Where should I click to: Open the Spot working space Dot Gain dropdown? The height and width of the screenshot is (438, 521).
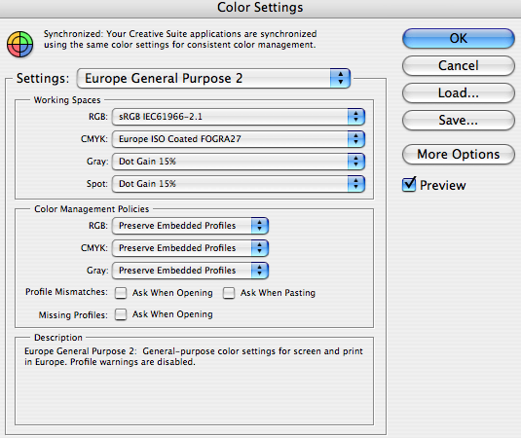point(239,184)
